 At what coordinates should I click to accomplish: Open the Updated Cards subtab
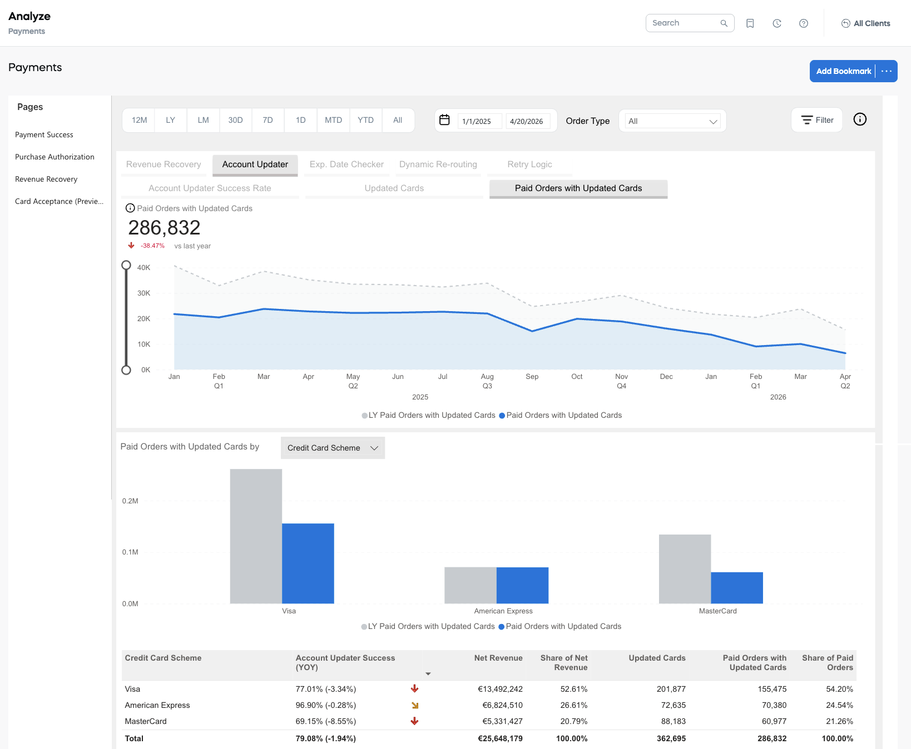tap(394, 188)
